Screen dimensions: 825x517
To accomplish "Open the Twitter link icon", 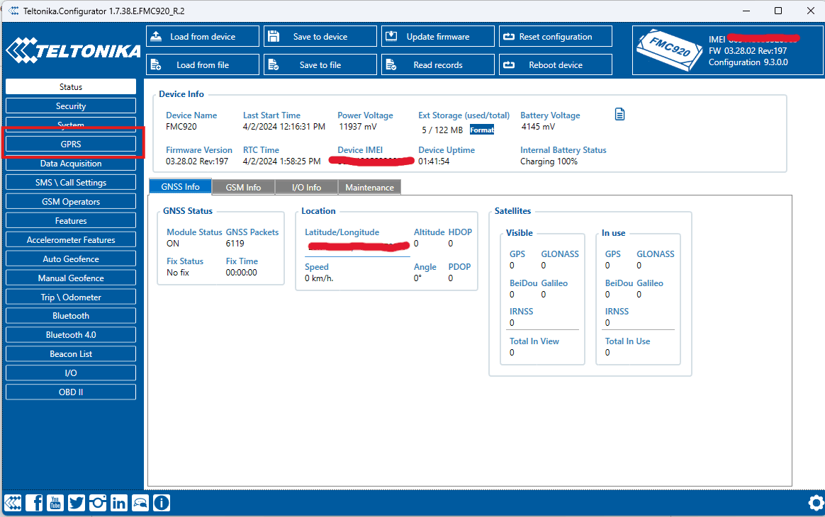I will [77, 504].
